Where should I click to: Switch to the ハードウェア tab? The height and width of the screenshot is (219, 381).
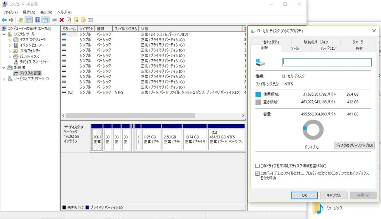coord(329,48)
